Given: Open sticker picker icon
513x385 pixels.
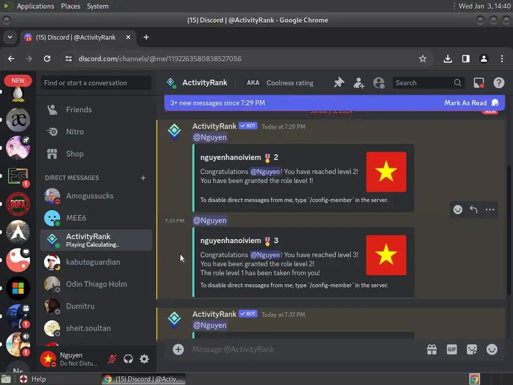Looking at the screenshot, I should tap(472, 349).
